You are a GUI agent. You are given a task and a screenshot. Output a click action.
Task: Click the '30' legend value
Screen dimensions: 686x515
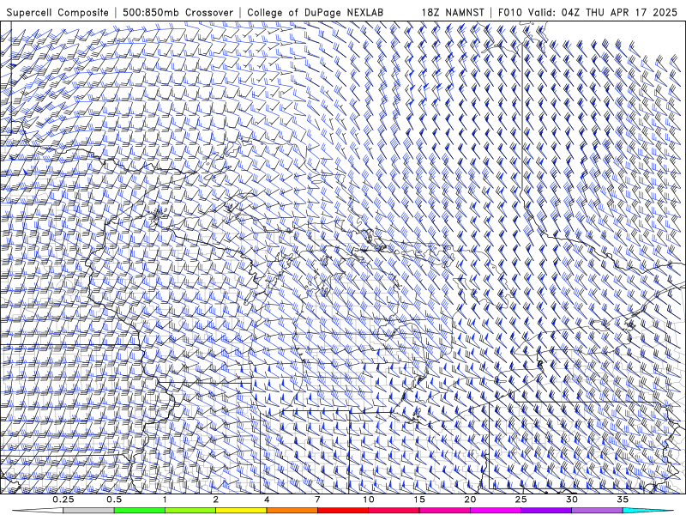point(572,500)
